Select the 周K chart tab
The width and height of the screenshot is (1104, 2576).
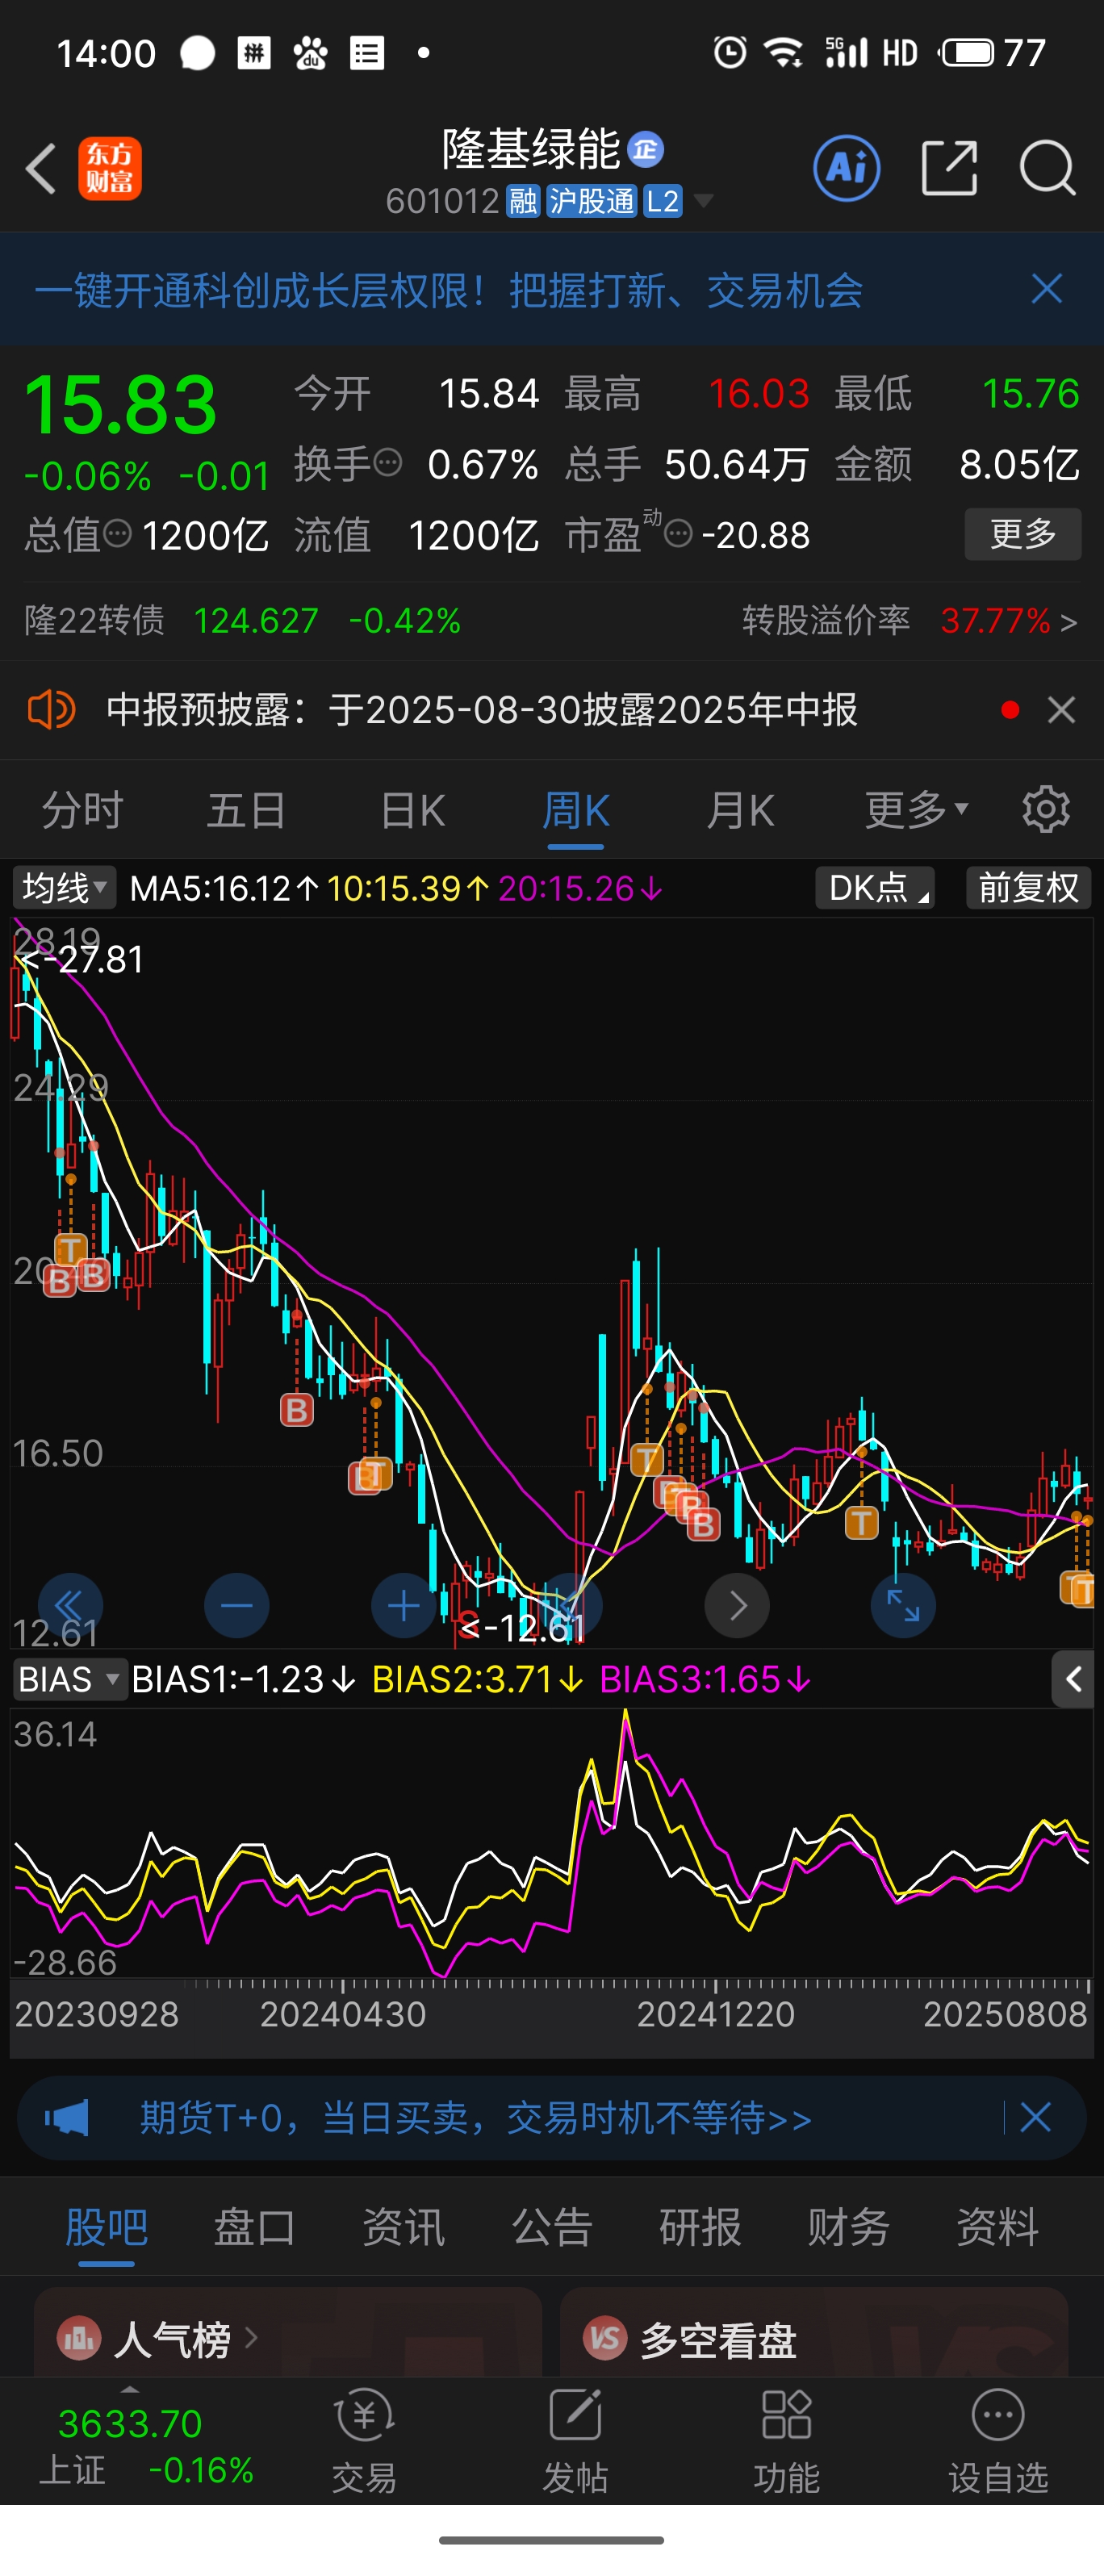pyautogui.click(x=575, y=809)
